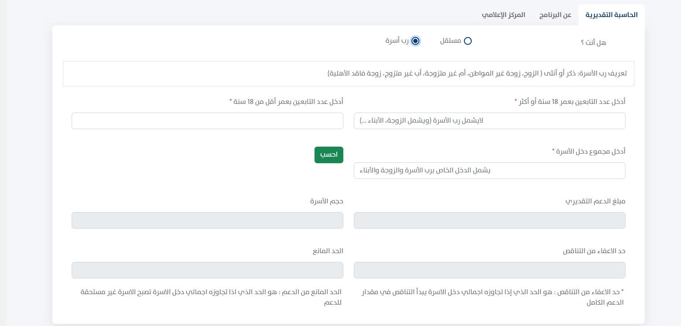Click the مبلغ الدعم التقديري result field
681x326 pixels.
click(489, 220)
